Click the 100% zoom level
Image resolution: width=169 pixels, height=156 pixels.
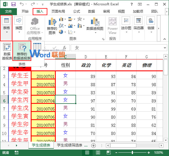[158, 153]
